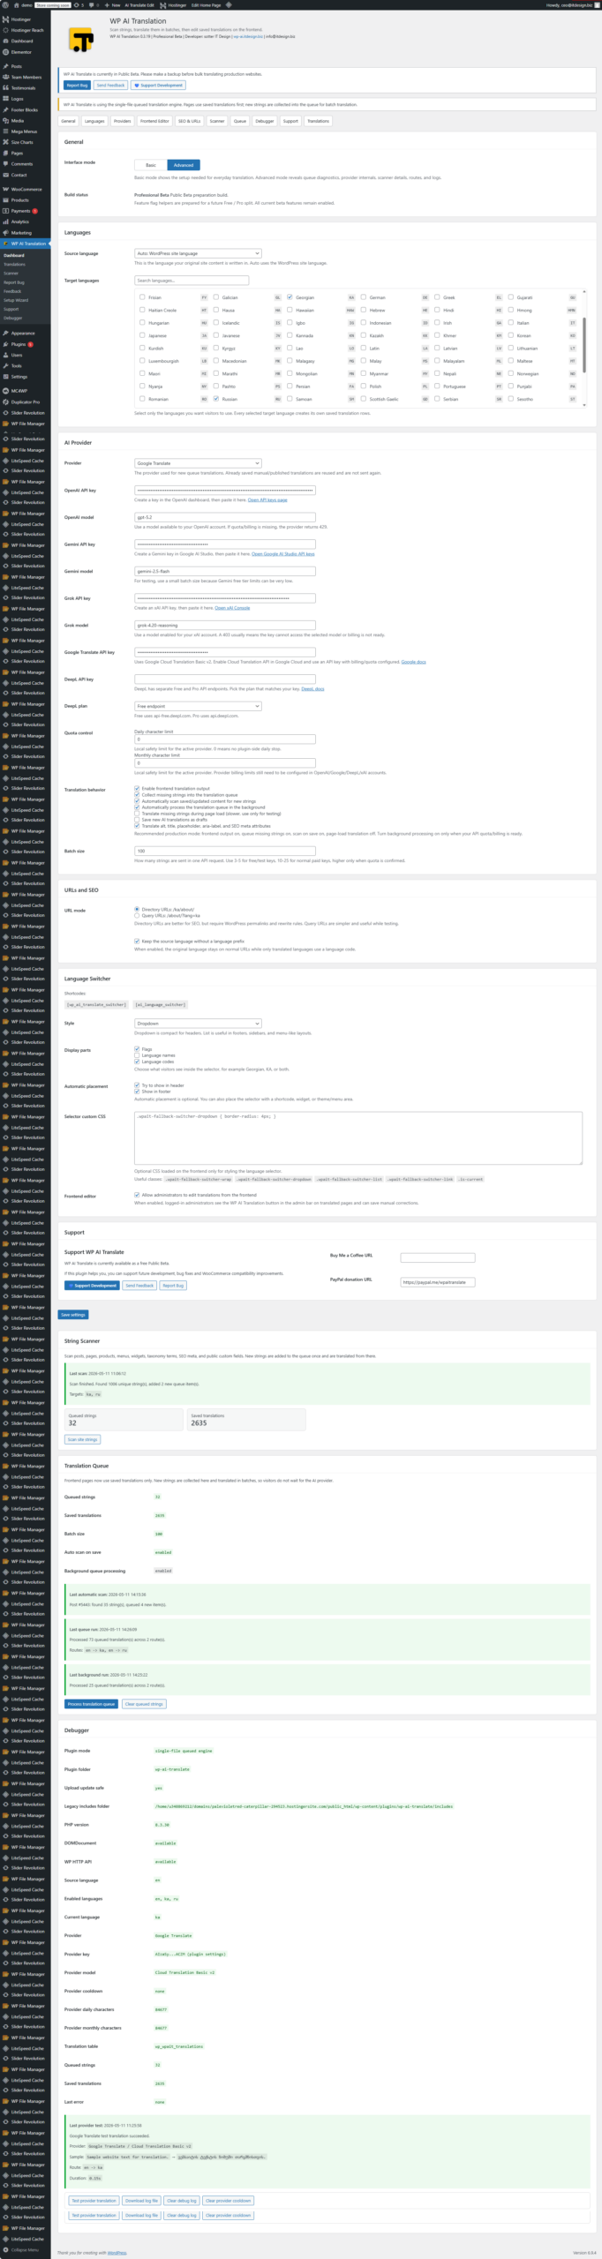Viewport: 602px width, 2259px height.
Task: Open the Frontend Editor tab
Action: click(154, 121)
